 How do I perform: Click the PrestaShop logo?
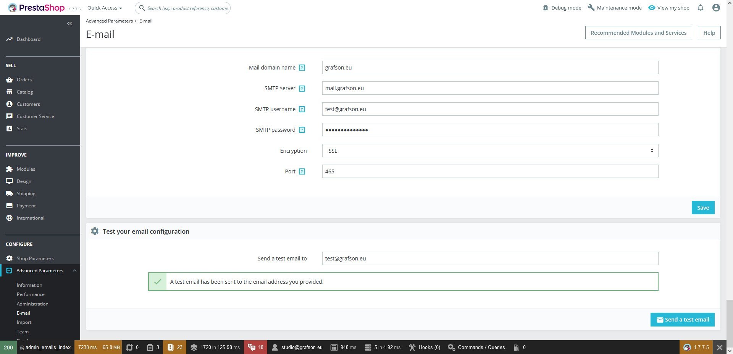[36, 8]
